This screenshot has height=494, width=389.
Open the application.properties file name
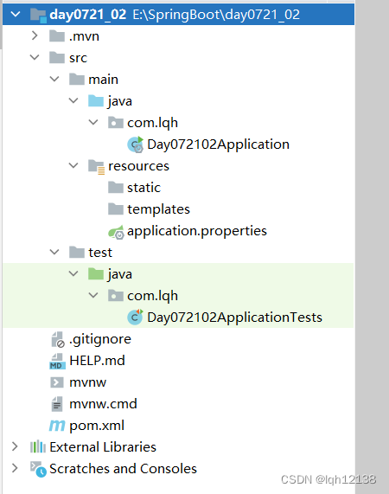[197, 231]
